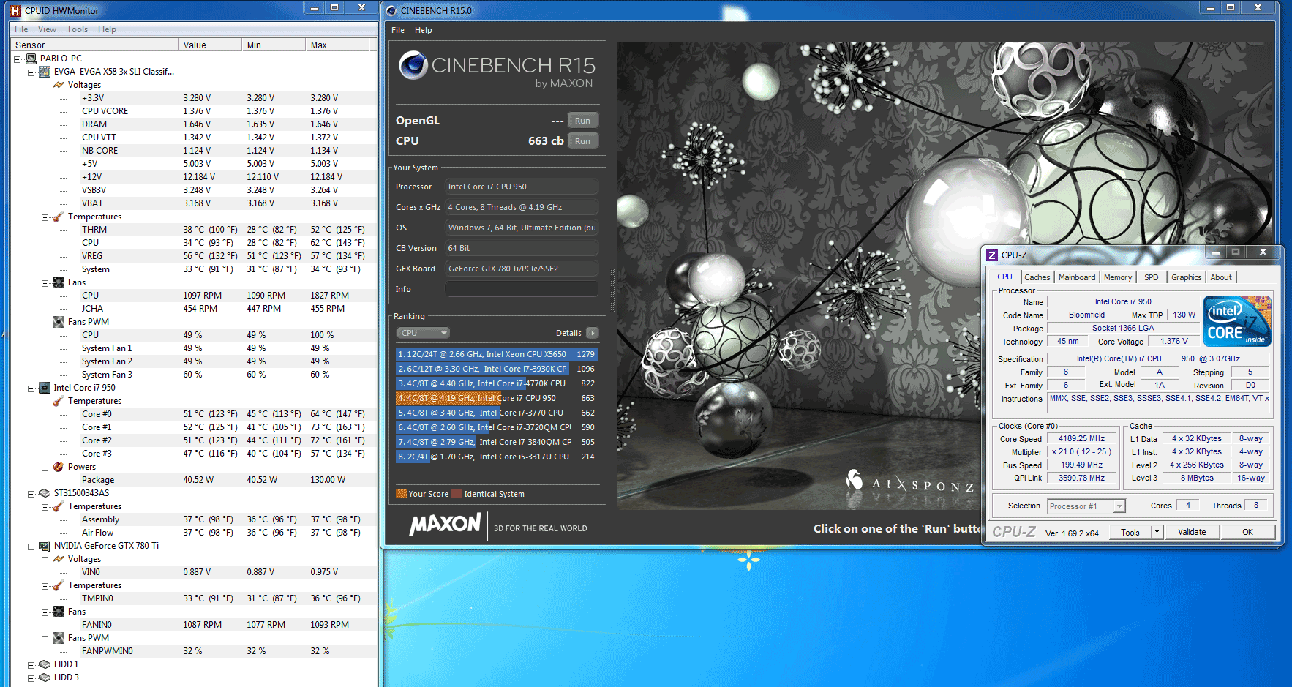Image resolution: width=1292 pixels, height=687 pixels.
Task: Switch to the Memory tab in CPU-Z
Action: point(1117,277)
